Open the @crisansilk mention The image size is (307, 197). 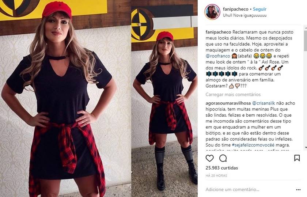264,103
